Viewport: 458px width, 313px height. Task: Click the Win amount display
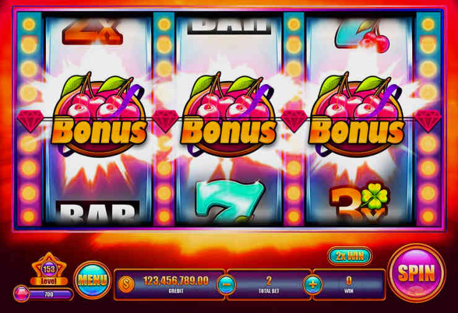(348, 284)
